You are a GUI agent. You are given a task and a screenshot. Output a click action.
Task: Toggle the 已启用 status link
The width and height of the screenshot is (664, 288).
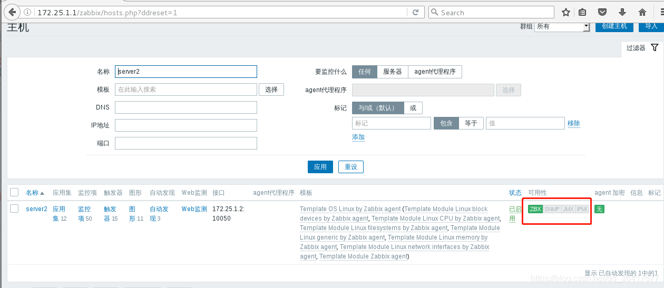point(515,214)
